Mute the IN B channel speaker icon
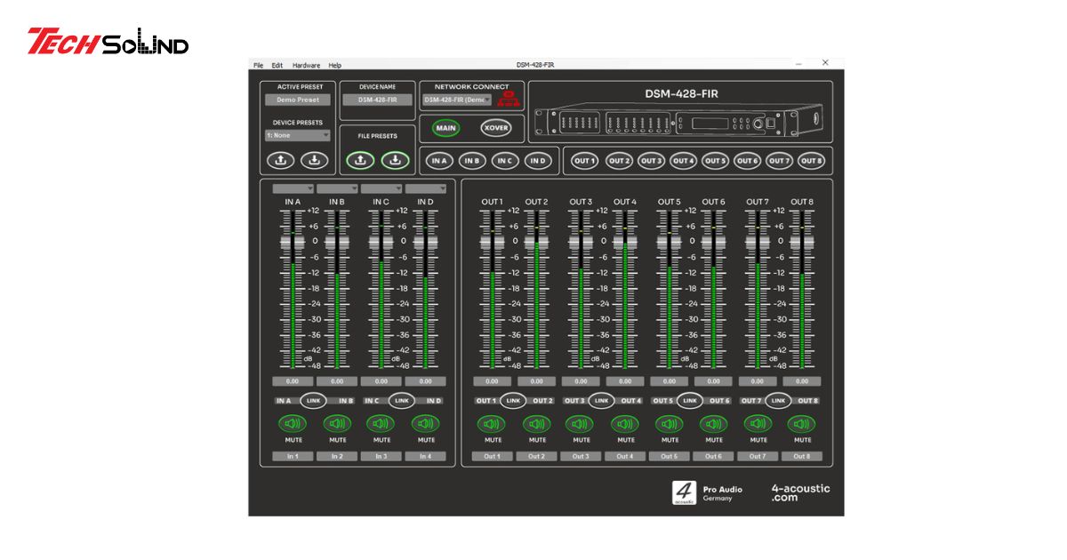The height and width of the screenshot is (560, 1067). pyautogui.click(x=337, y=424)
